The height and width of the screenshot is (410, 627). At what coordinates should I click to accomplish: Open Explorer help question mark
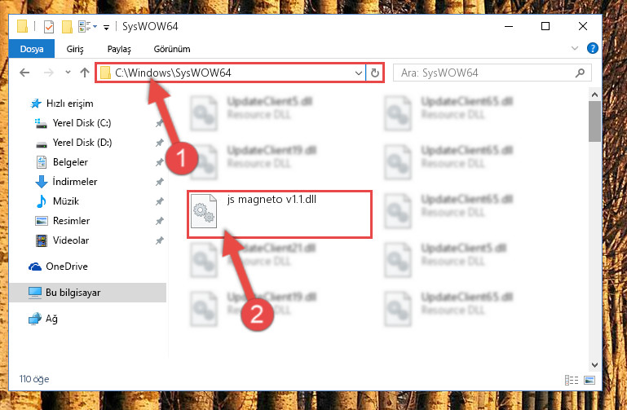click(x=592, y=48)
